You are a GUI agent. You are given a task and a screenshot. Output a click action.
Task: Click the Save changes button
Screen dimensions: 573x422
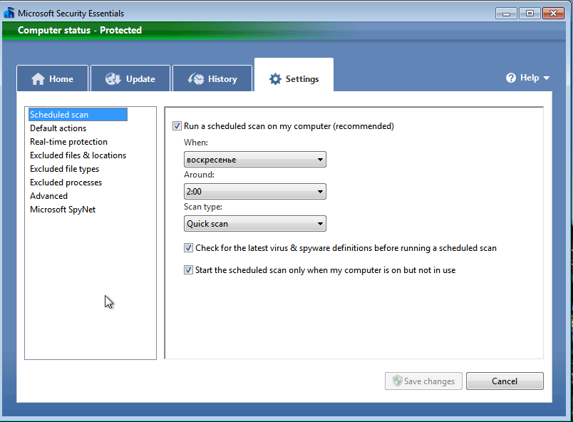coord(423,381)
